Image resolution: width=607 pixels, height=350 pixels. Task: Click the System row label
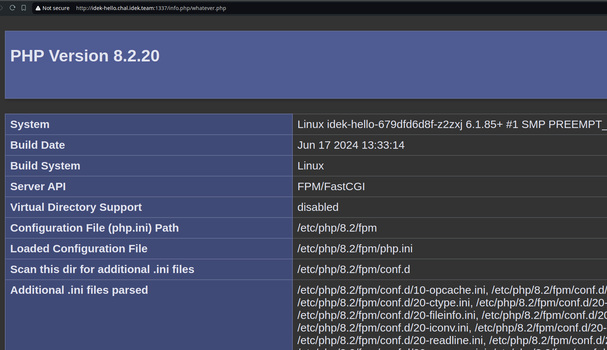pos(30,124)
